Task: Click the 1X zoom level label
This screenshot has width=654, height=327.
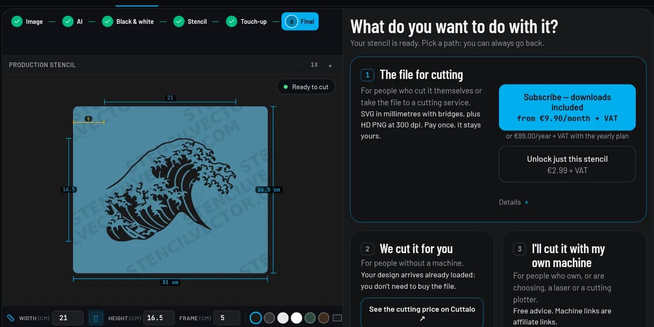Action: [314, 65]
